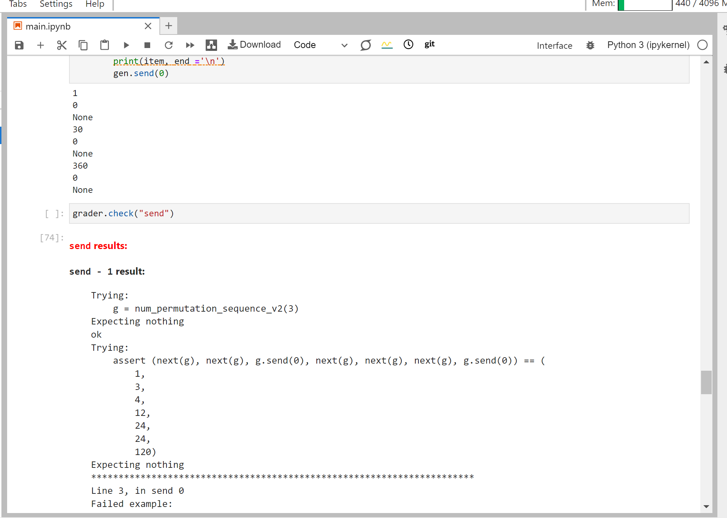Screen dimensions: 727x518
Task: Close the main.ipynb tab
Action: point(148,26)
